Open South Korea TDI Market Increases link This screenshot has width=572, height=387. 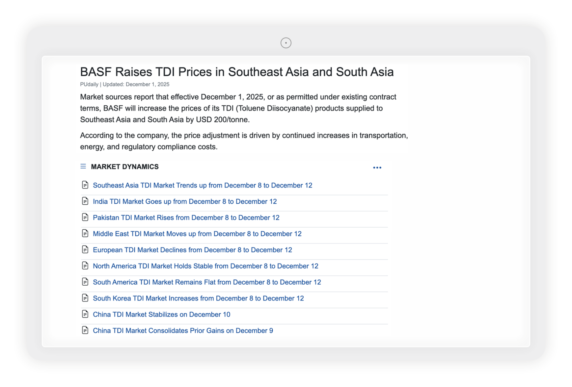click(198, 298)
